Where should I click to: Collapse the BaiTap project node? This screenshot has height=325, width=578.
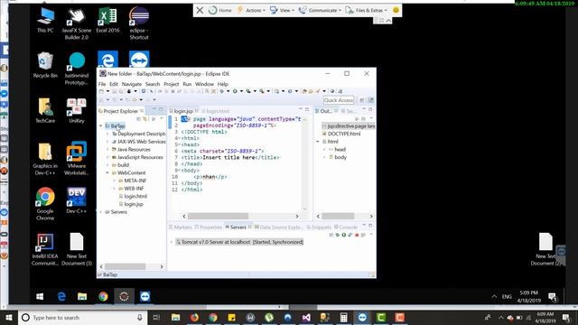[x=101, y=126]
